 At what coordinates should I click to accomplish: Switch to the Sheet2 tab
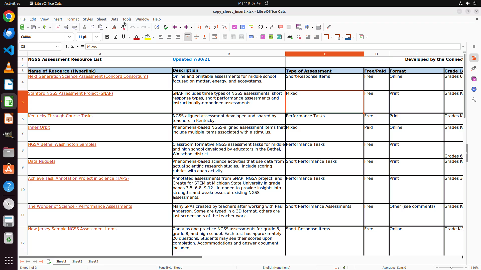(77, 261)
